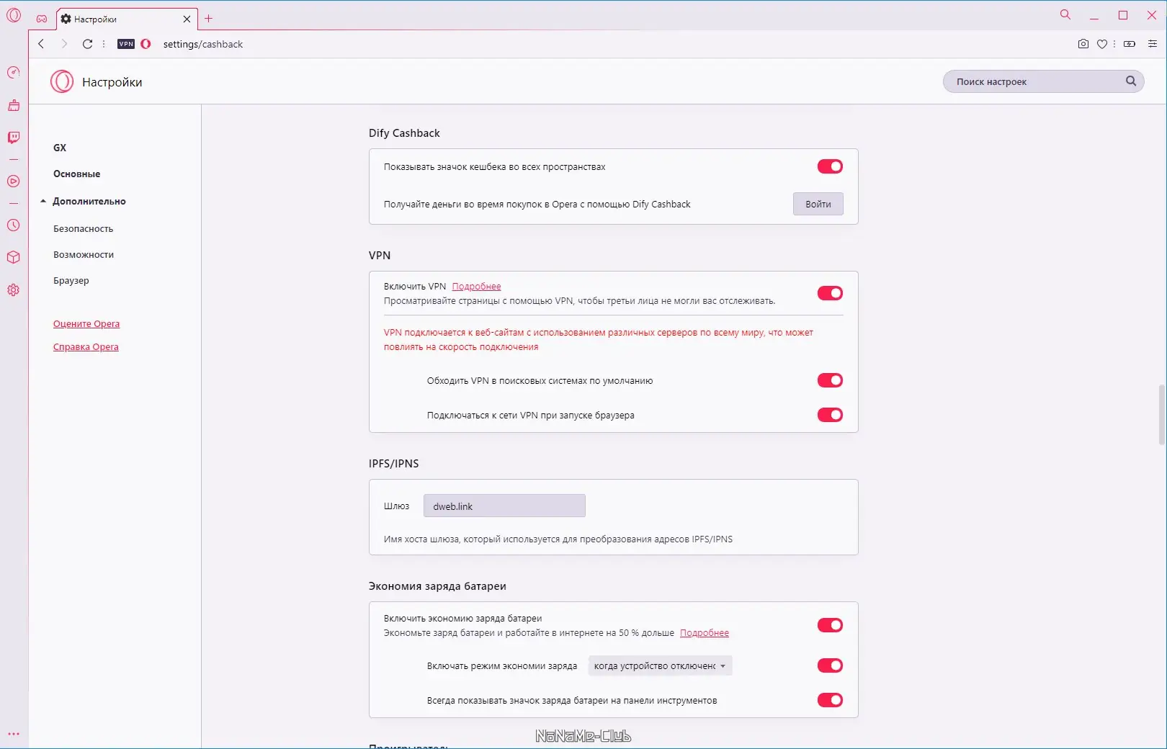
Task: Open Extensions cube icon in sidebar
Action: (x=14, y=257)
